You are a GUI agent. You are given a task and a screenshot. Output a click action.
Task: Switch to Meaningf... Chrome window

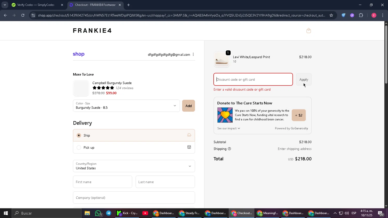click(267, 213)
